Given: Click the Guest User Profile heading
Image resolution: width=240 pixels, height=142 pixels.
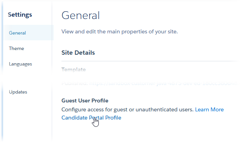Looking at the screenshot, I should pos(85,100).
